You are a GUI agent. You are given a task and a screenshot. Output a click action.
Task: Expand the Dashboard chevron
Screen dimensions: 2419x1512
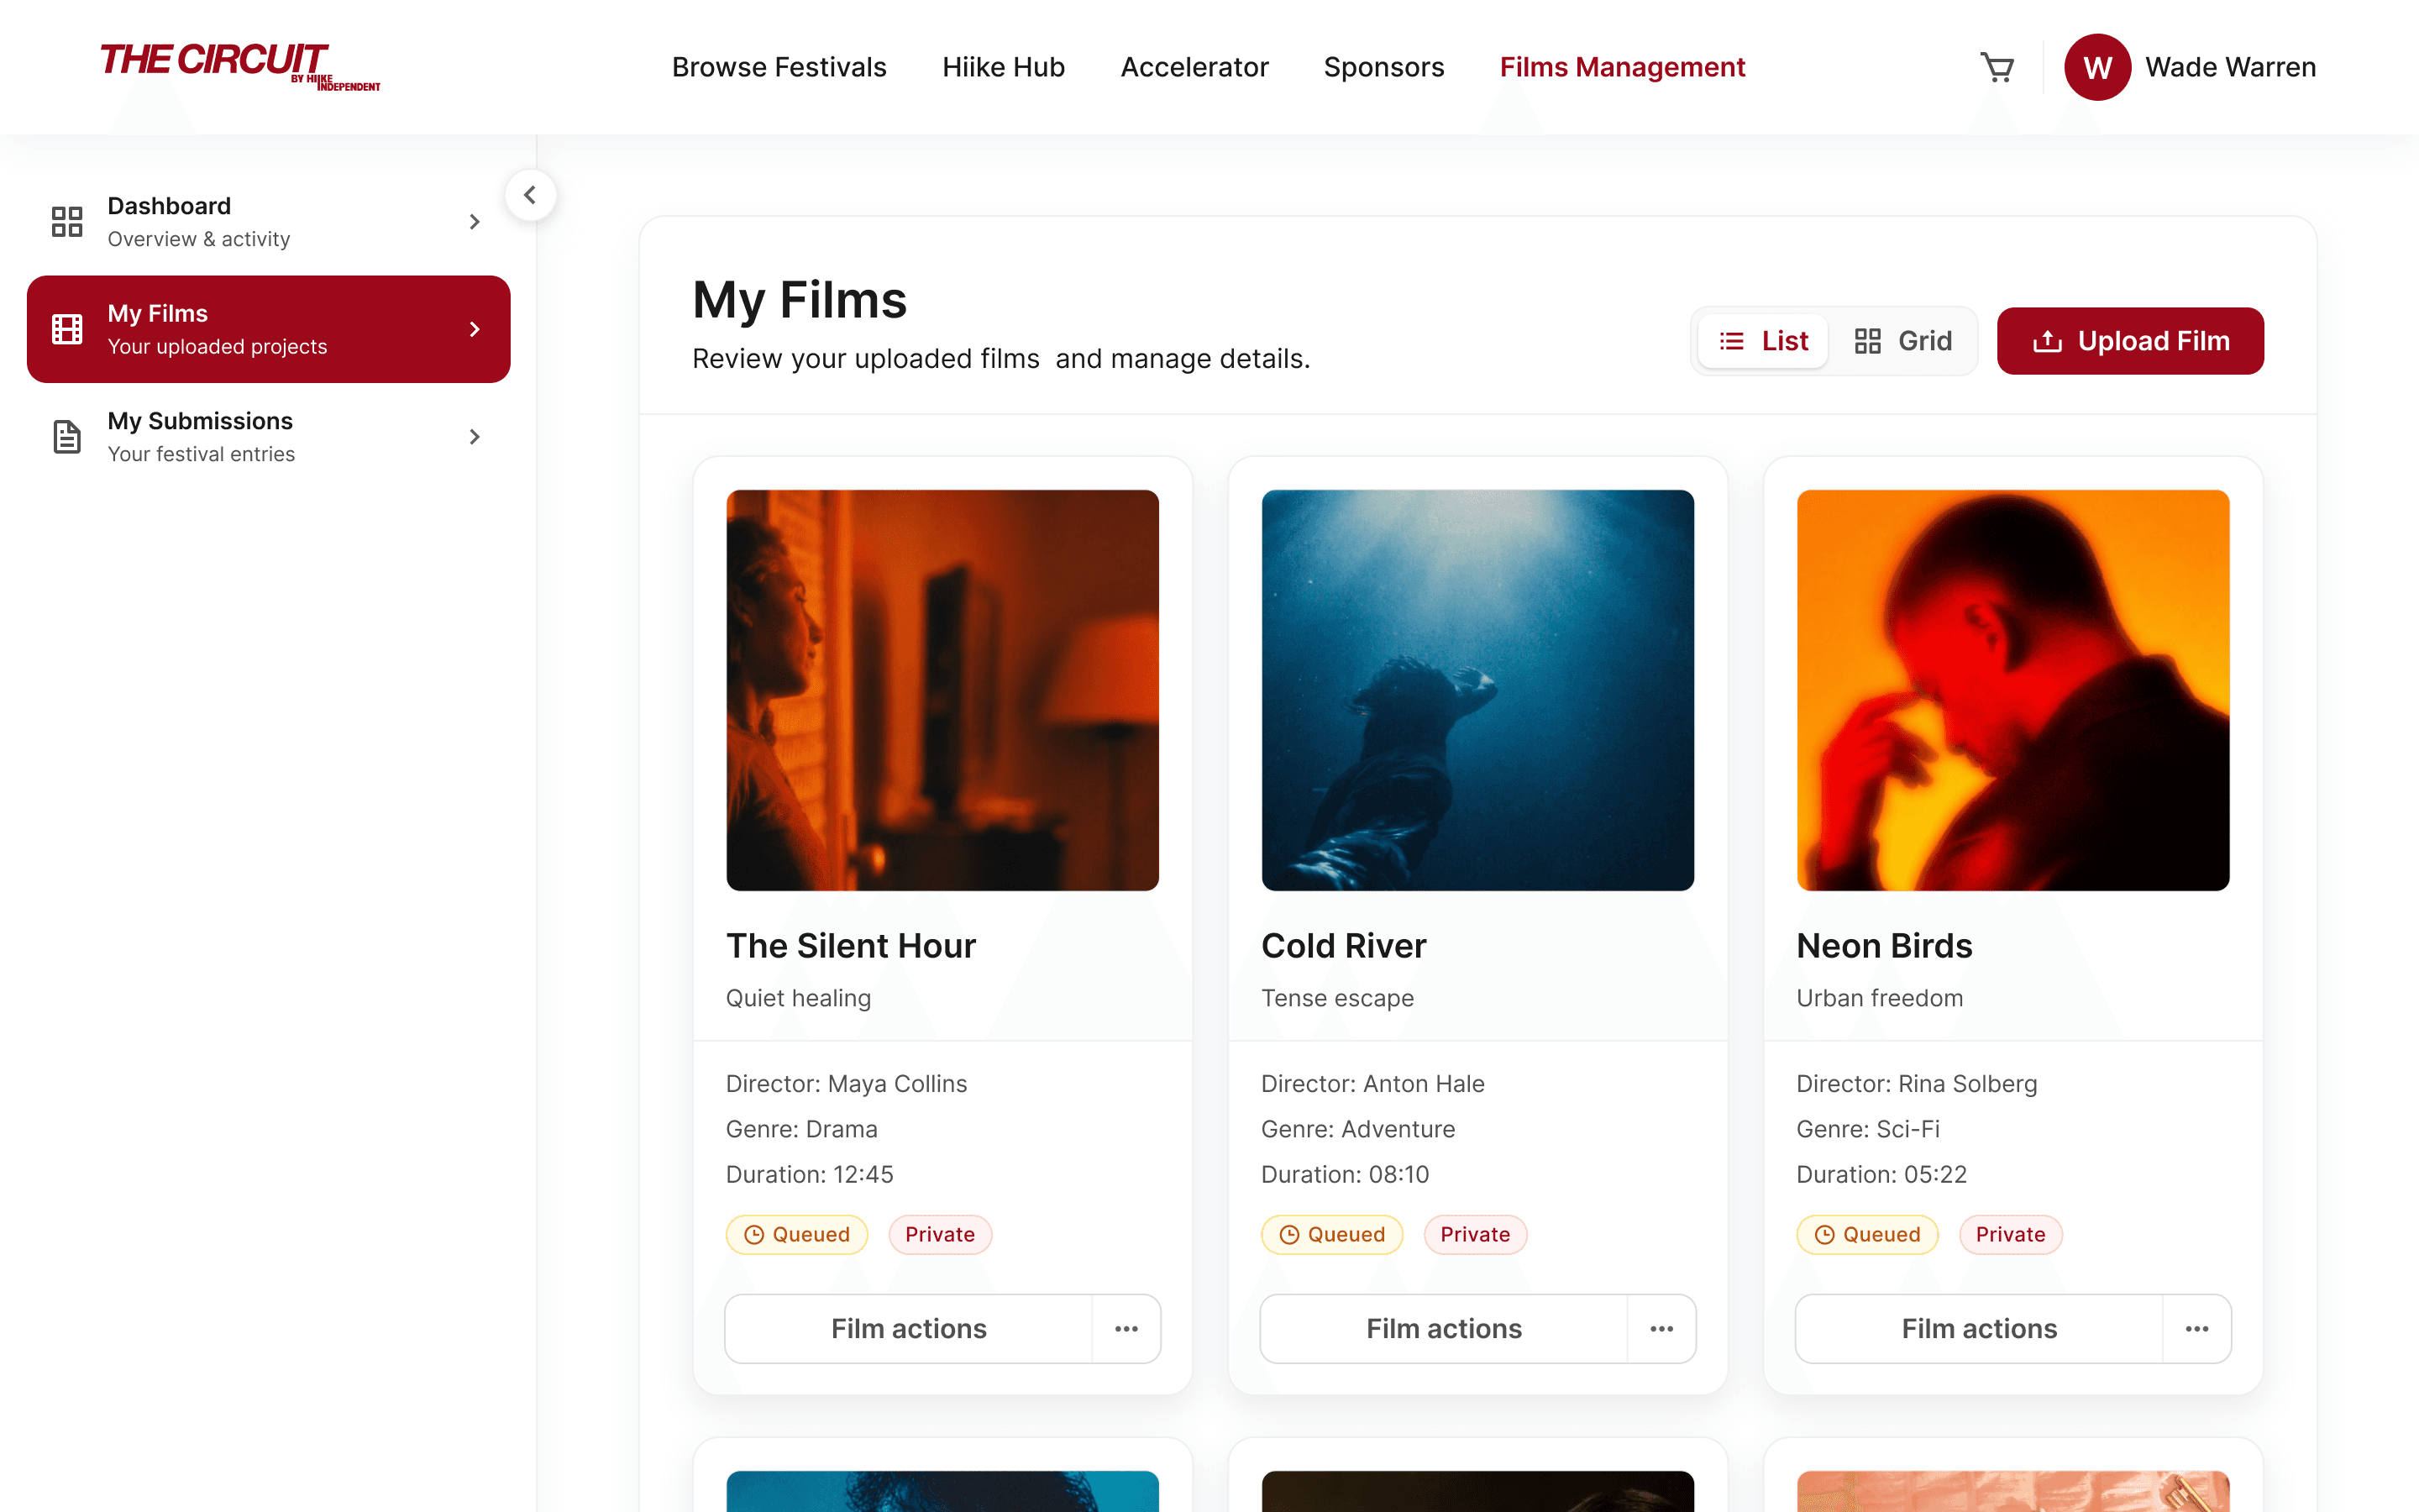tap(475, 221)
